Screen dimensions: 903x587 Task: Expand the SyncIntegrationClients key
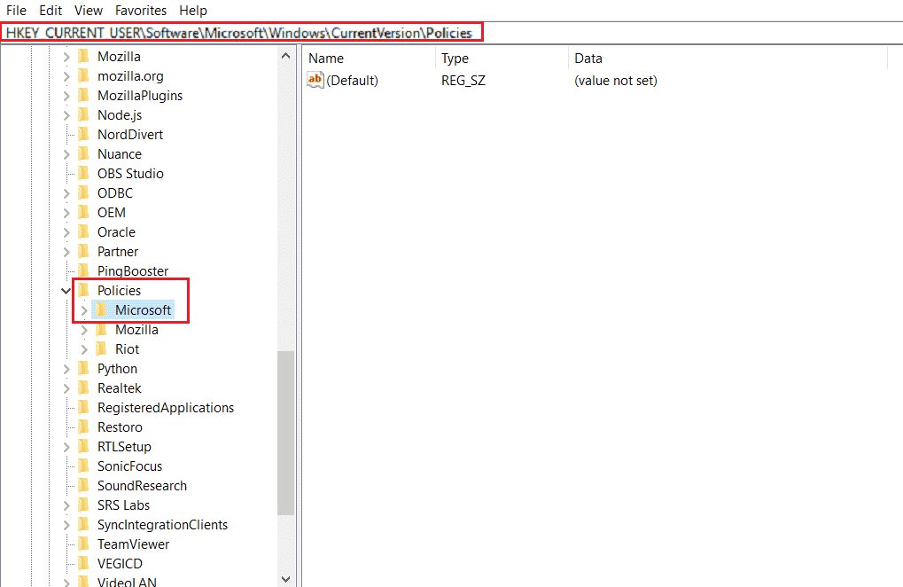tap(66, 525)
